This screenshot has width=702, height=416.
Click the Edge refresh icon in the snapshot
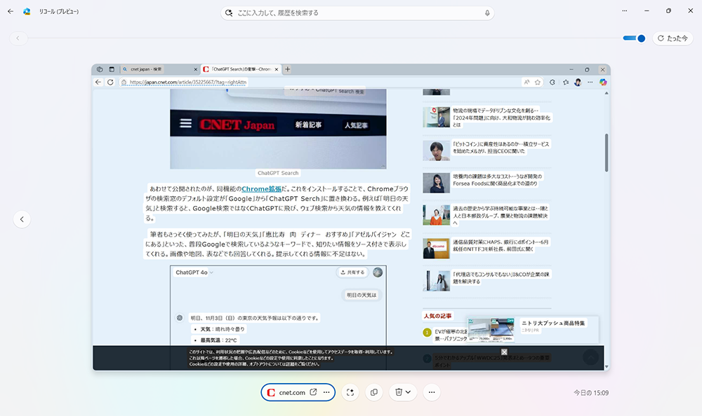pyautogui.click(x=110, y=82)
